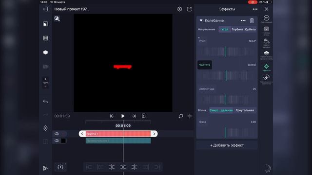Image resolution: width=312 pixels, height=175 pixels.
Task: Click the black thumbnail of rectangle layer
Action: [x=63, y=140]
